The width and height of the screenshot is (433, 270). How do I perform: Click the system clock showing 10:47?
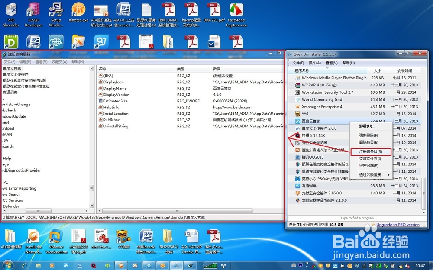click(420, 266)
